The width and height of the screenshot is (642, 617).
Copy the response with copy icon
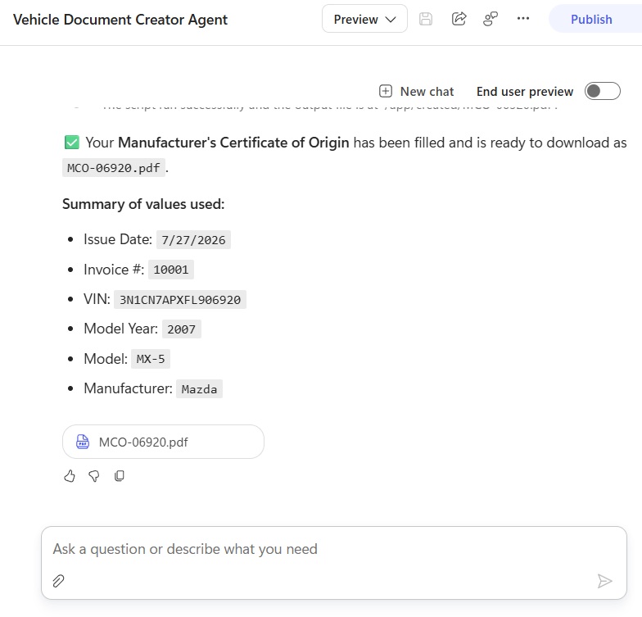[x=120, y=475]
